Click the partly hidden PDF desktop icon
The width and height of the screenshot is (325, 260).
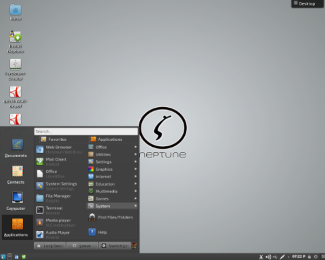click(16, 119)
